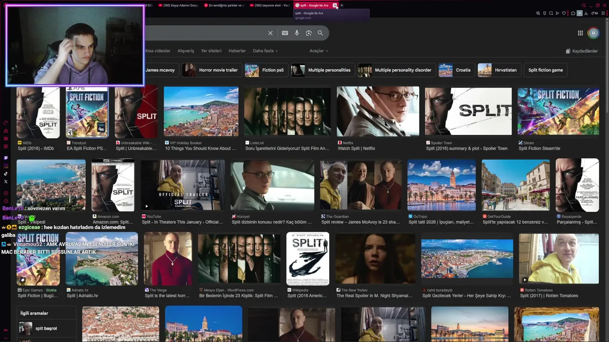This screenshot has height=342, width=609.
Task: Click the pin icon in browser toolbar
Action: click(x=545, y=13)
